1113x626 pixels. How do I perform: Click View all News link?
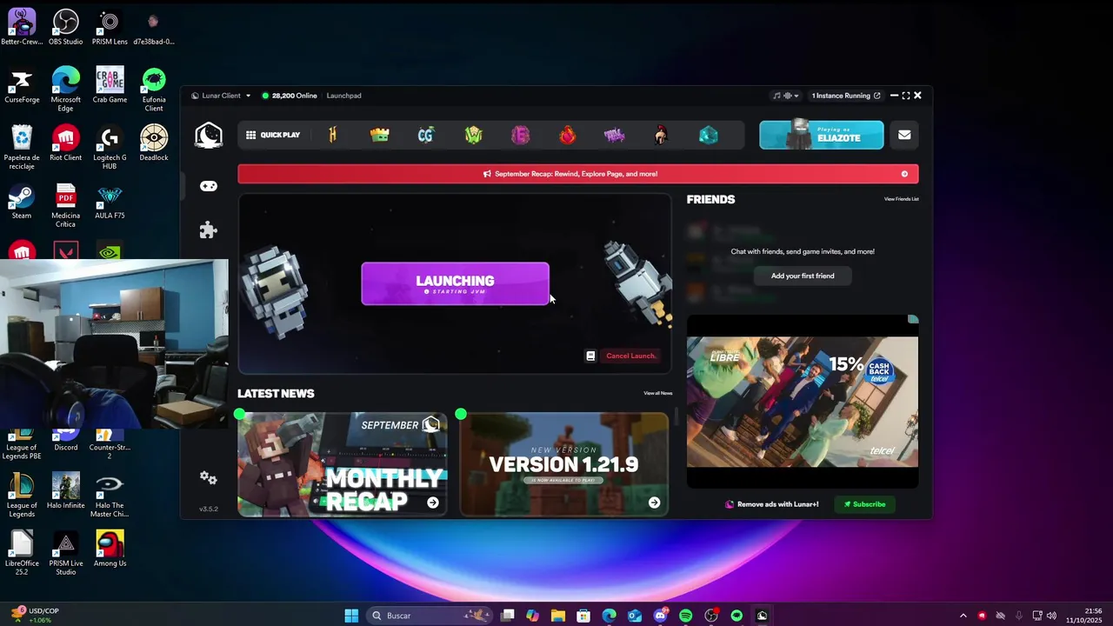click(657, 393)
